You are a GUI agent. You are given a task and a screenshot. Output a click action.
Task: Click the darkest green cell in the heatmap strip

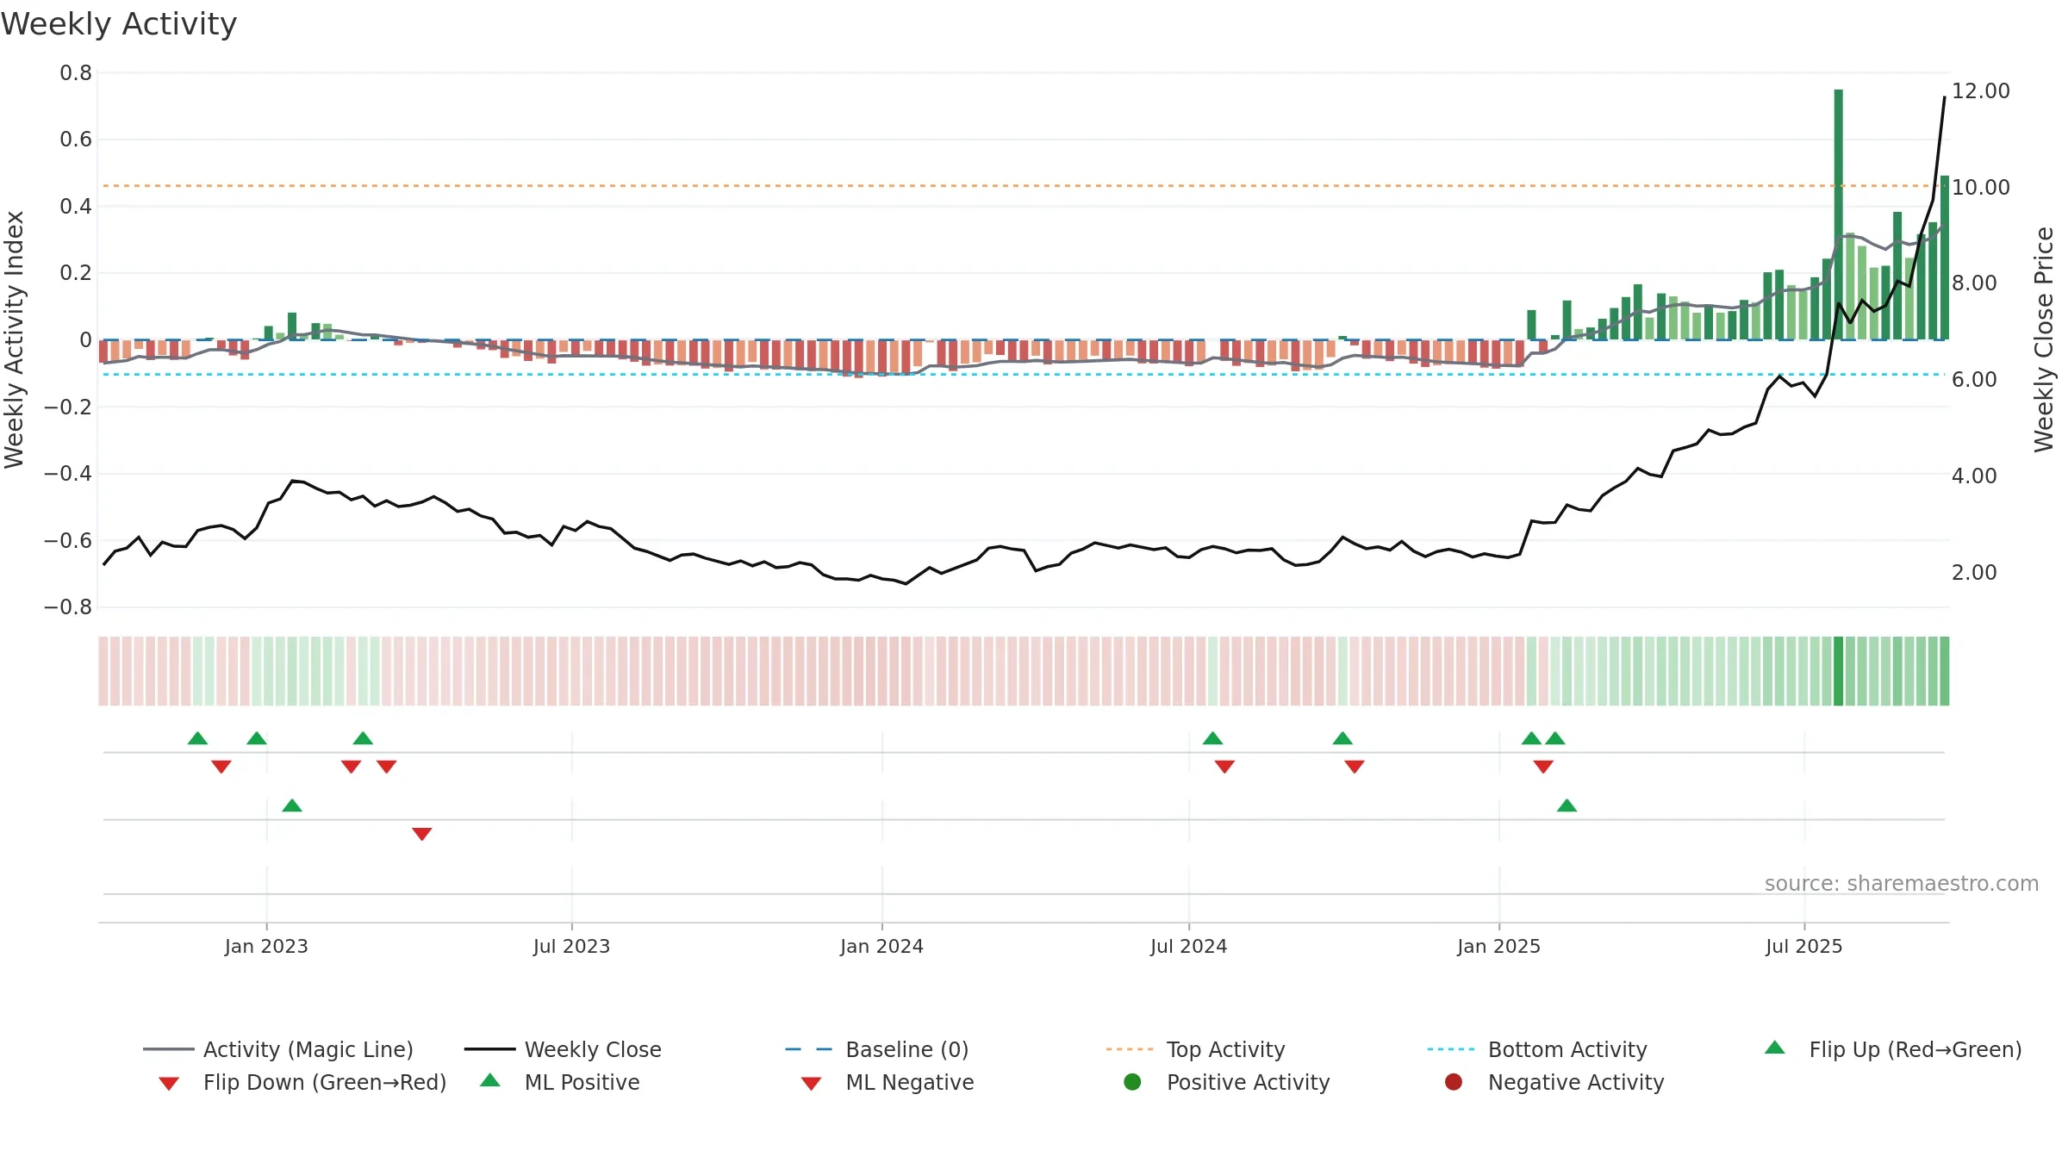[1839, 671]
